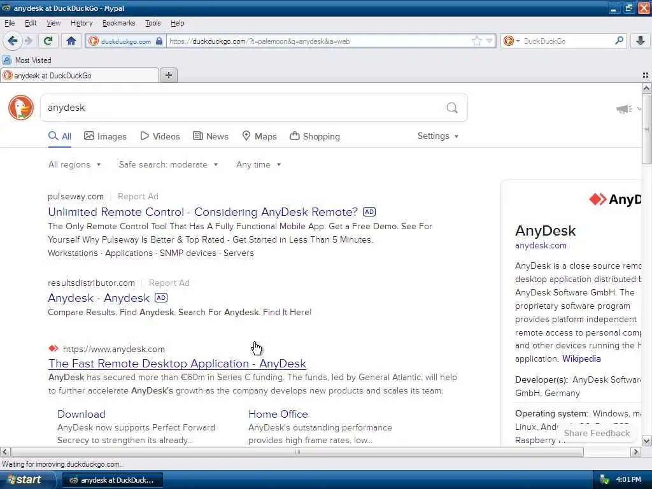
Task: Select the Mypal taskbar button
Action: pos(112,480)
